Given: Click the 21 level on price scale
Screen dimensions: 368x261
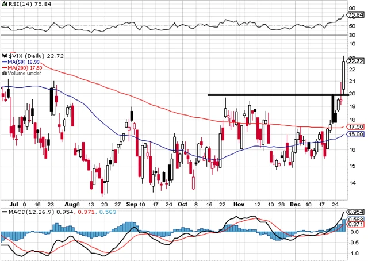Looking at the screenshot, I should click(352, 82).
